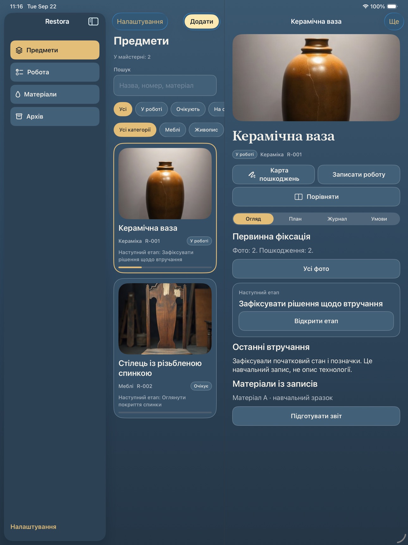
Task: Open the Ще menu
Action: tap(394, 22)
